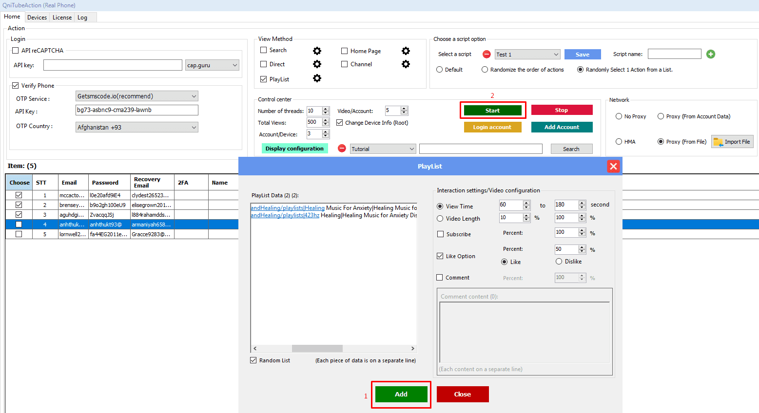Remove the Tutorial entry with red minus icon
Screen dimensions: 759x413
pos(342,149)
